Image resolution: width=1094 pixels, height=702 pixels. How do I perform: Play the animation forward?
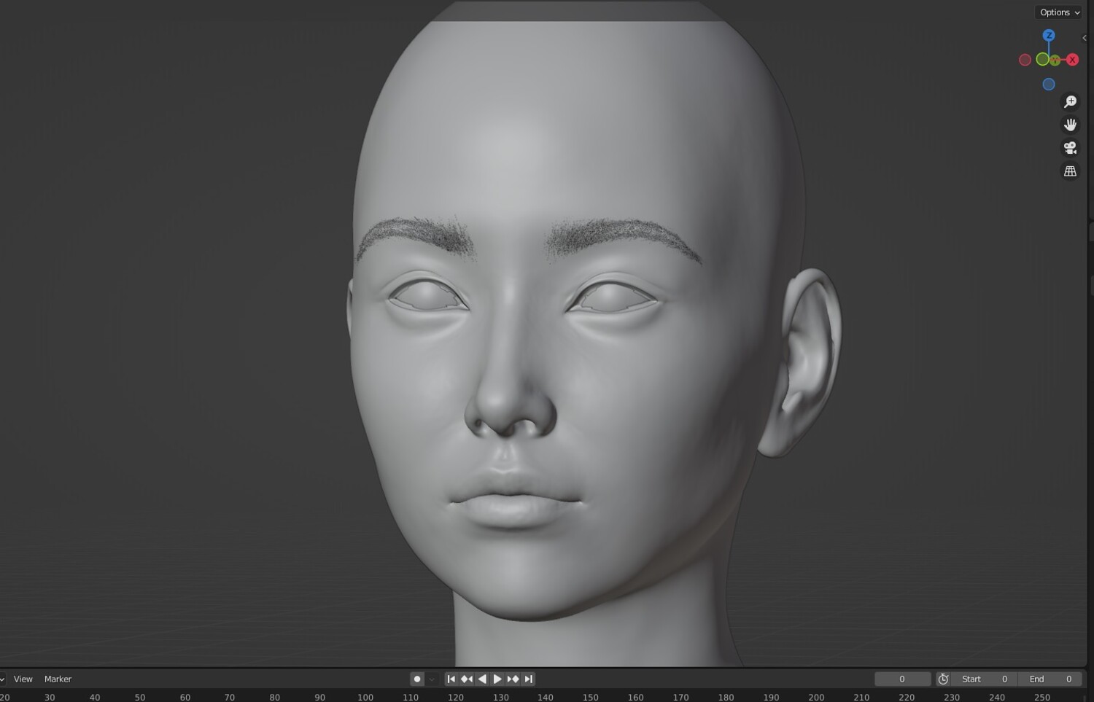497,679
